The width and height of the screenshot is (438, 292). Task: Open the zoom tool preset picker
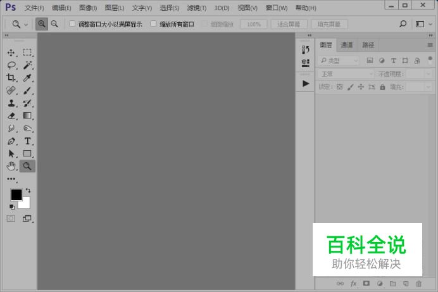coord(20,24)
